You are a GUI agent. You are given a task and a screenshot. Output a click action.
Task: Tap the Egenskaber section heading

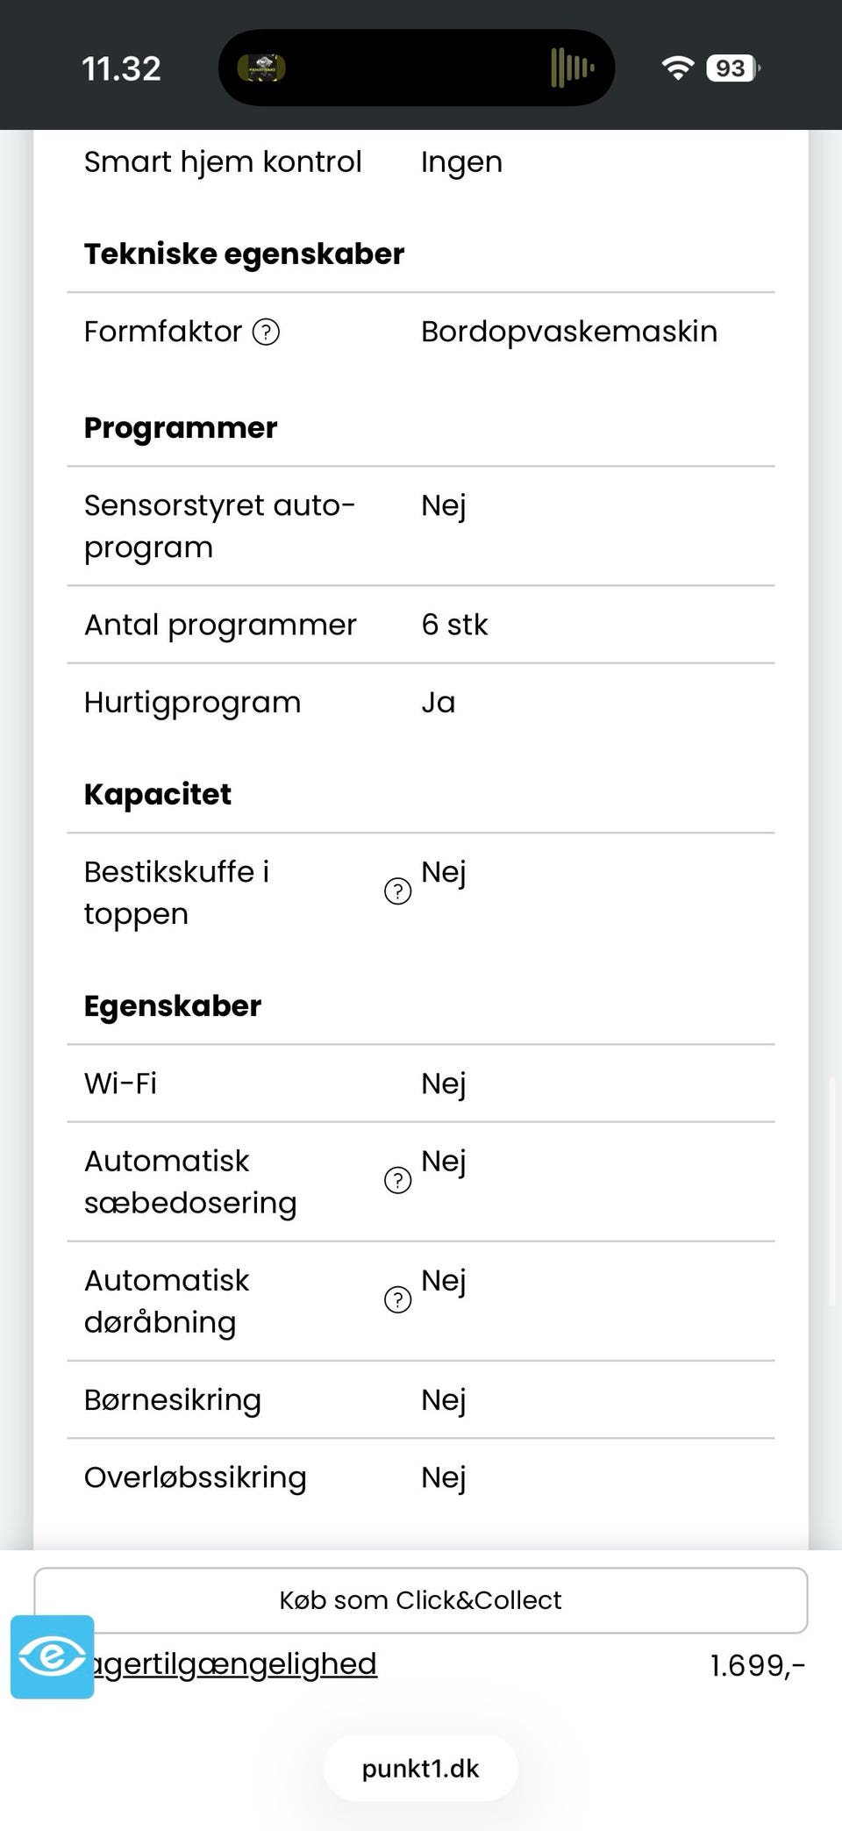pos(173,1006)
